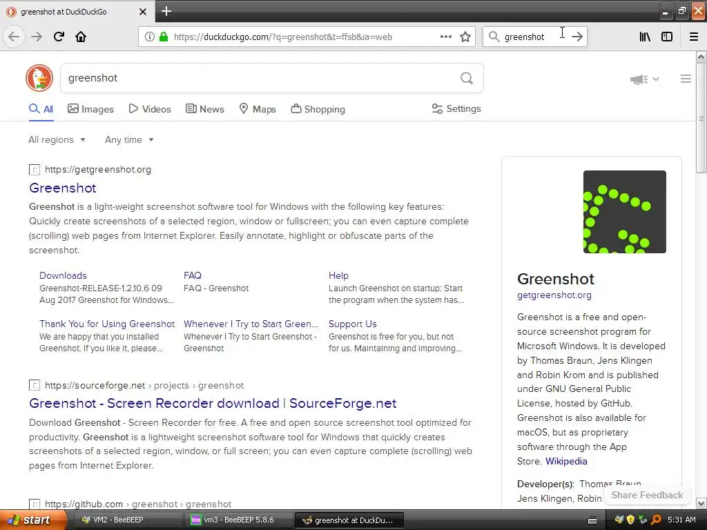The height and width of the screenshot is (530, 707).
Task: Show site information icon in address bar
Action: coord(150,37)
